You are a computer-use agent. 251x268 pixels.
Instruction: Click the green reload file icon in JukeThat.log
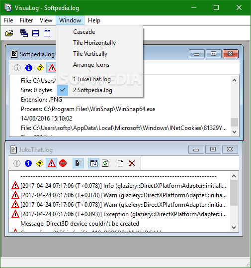105,163
